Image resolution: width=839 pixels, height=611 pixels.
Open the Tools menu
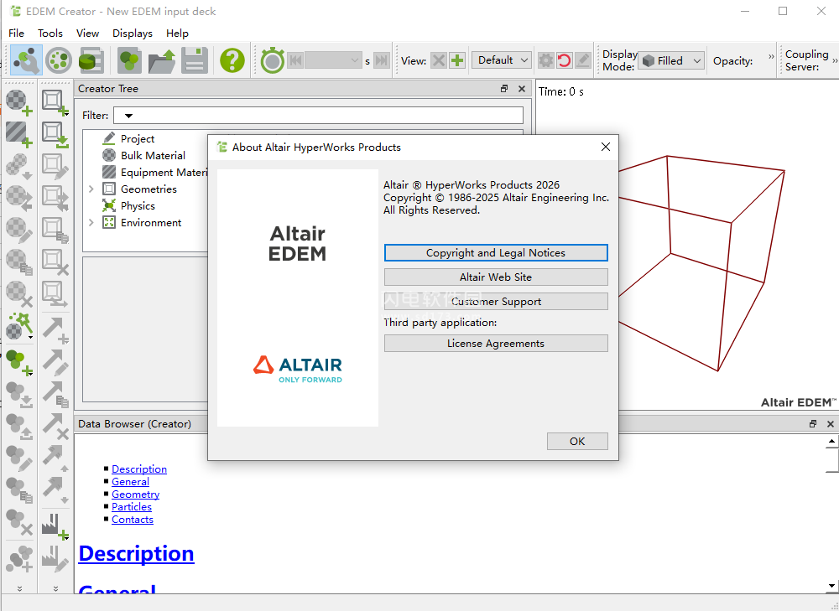[x=50, y=34]
